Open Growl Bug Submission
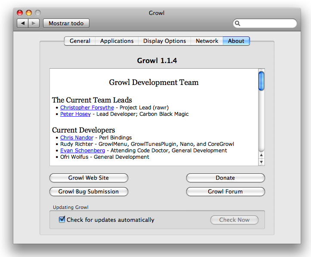Screen dimensions: 311x257 [x=89, y=191]
